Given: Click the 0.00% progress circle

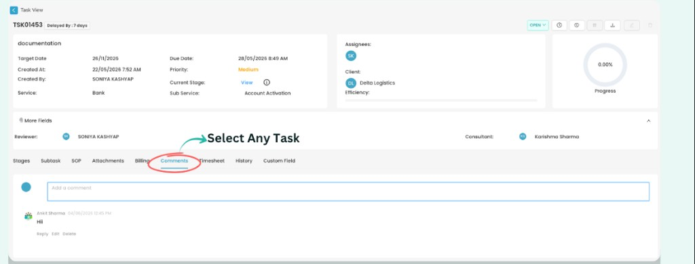Looking at the screenshot, I should [605, 64].
